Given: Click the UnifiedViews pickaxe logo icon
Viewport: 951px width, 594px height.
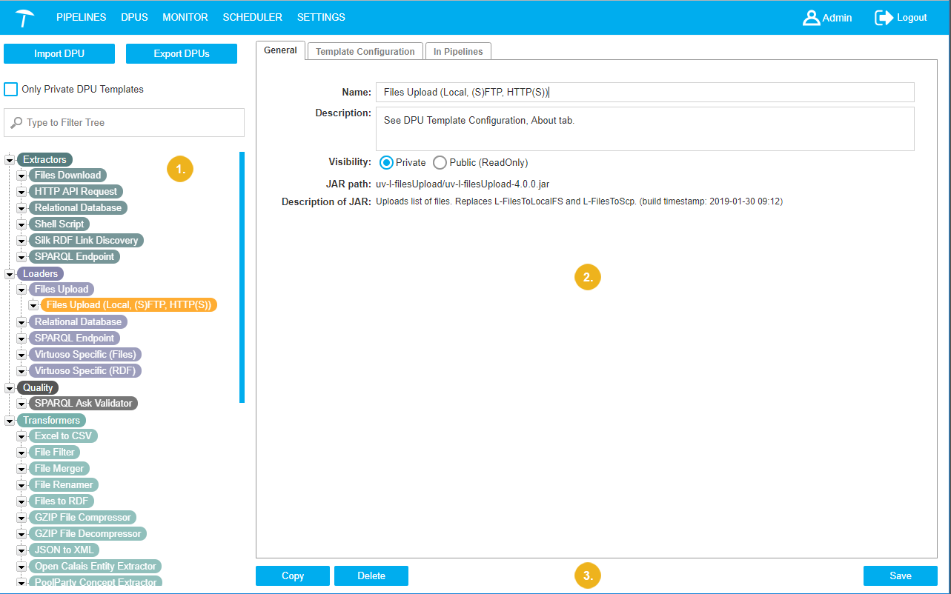Looking at the screenshot, I should tap(25, 18).
